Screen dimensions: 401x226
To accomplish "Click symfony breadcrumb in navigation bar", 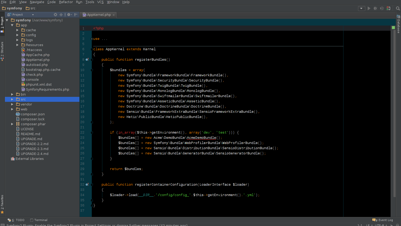I will (x=12, y=8).
